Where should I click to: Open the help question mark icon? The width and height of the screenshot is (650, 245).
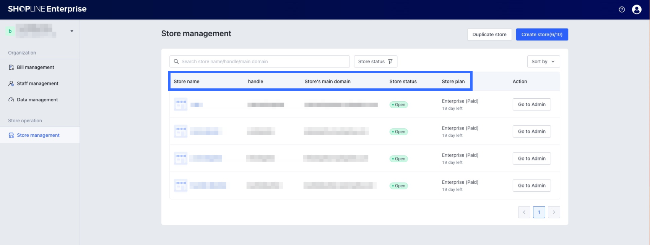tap(622, 10)
